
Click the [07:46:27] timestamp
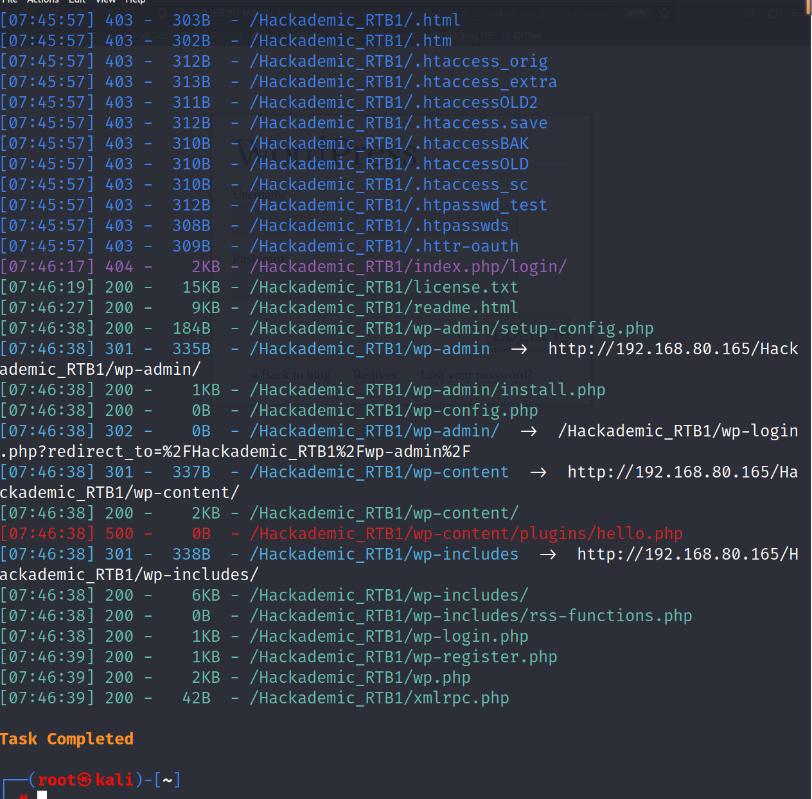(48, 307)
